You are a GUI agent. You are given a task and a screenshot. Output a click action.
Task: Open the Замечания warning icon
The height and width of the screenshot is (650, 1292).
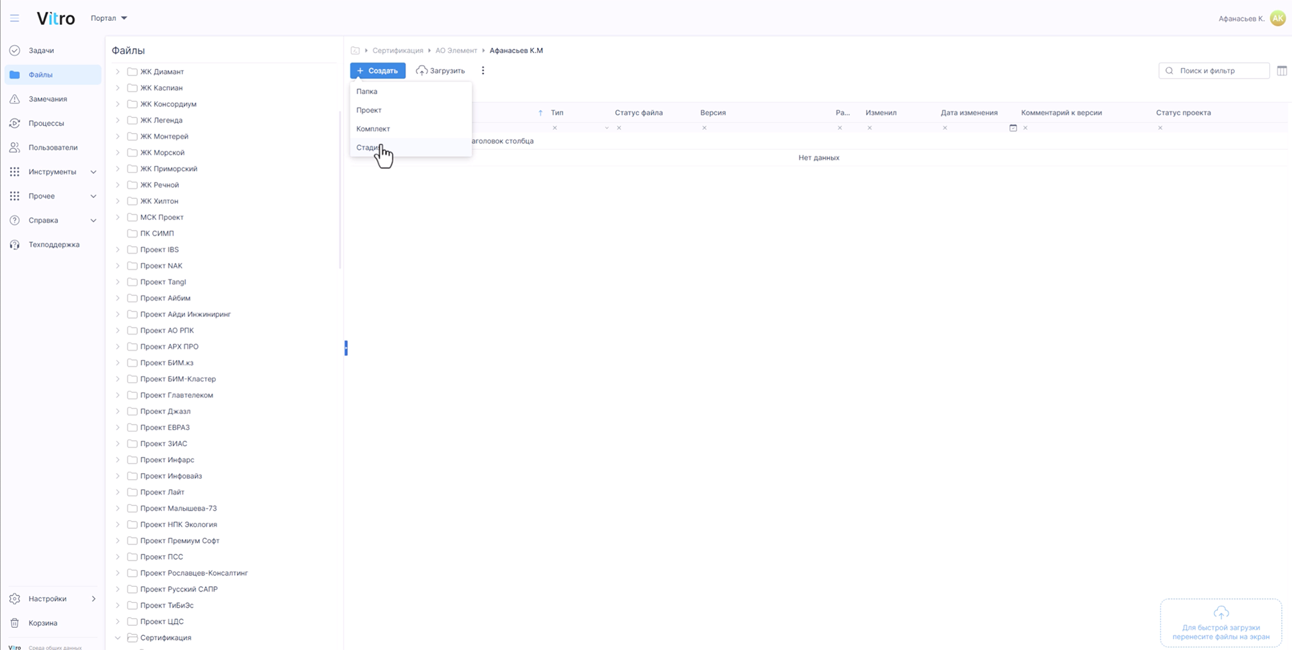point(15,99)
